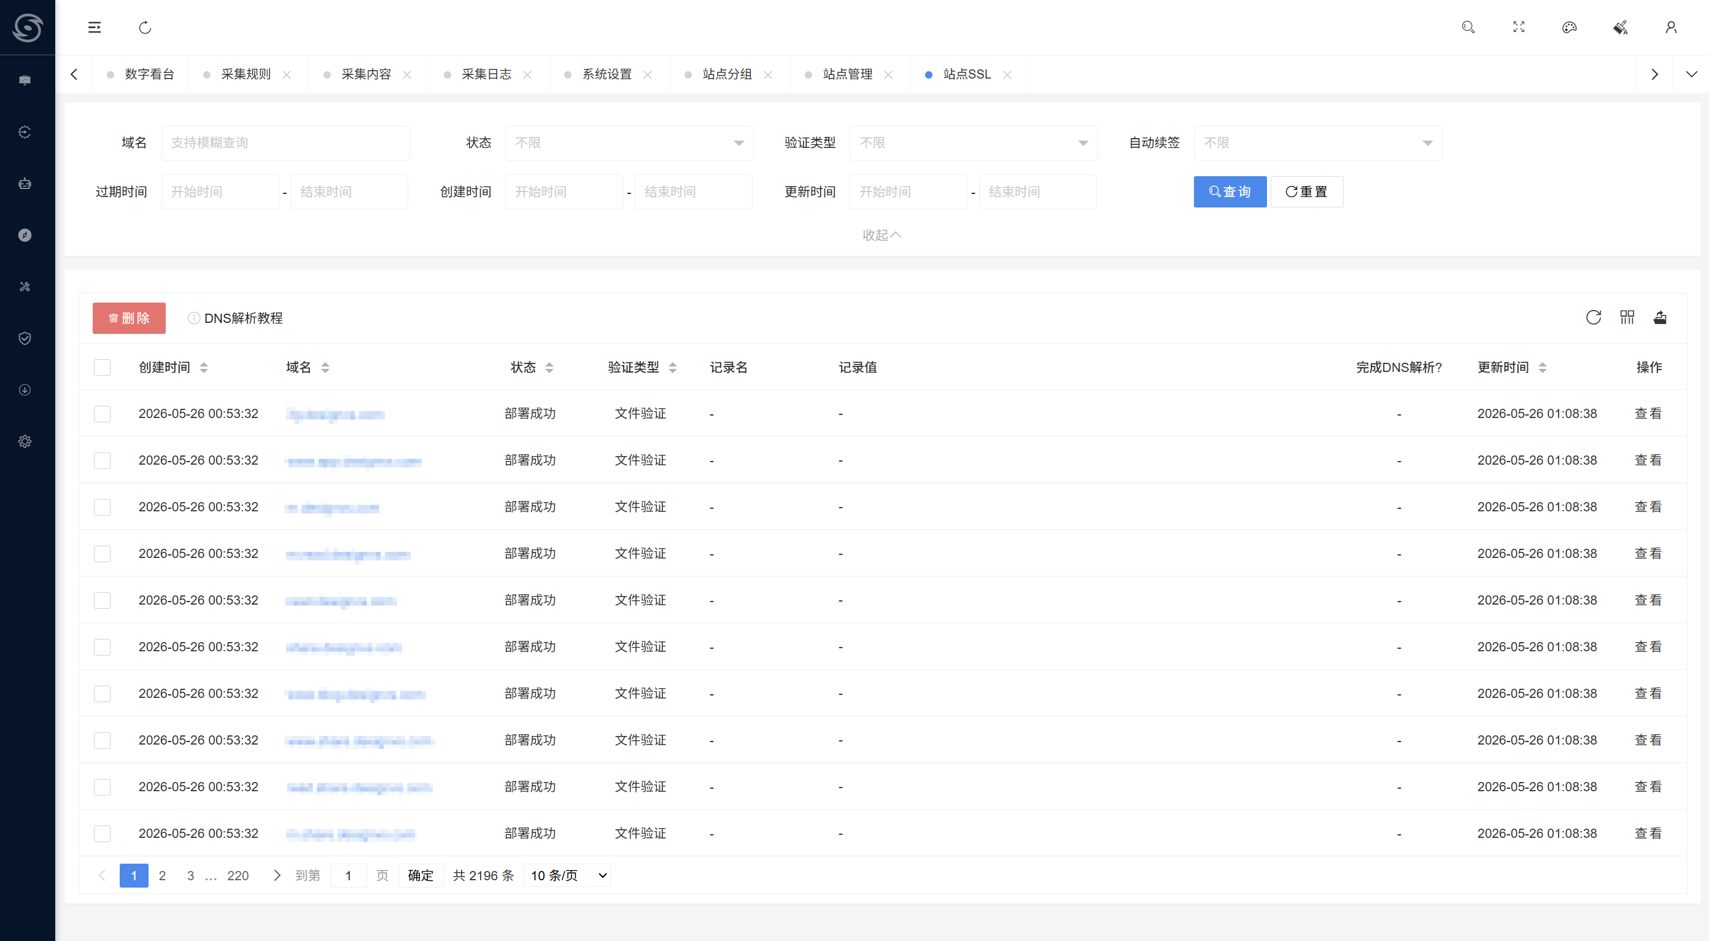Check the fourth table row checkbox
Viewport: 1709px width, 941px height.
tap(102, 554)
